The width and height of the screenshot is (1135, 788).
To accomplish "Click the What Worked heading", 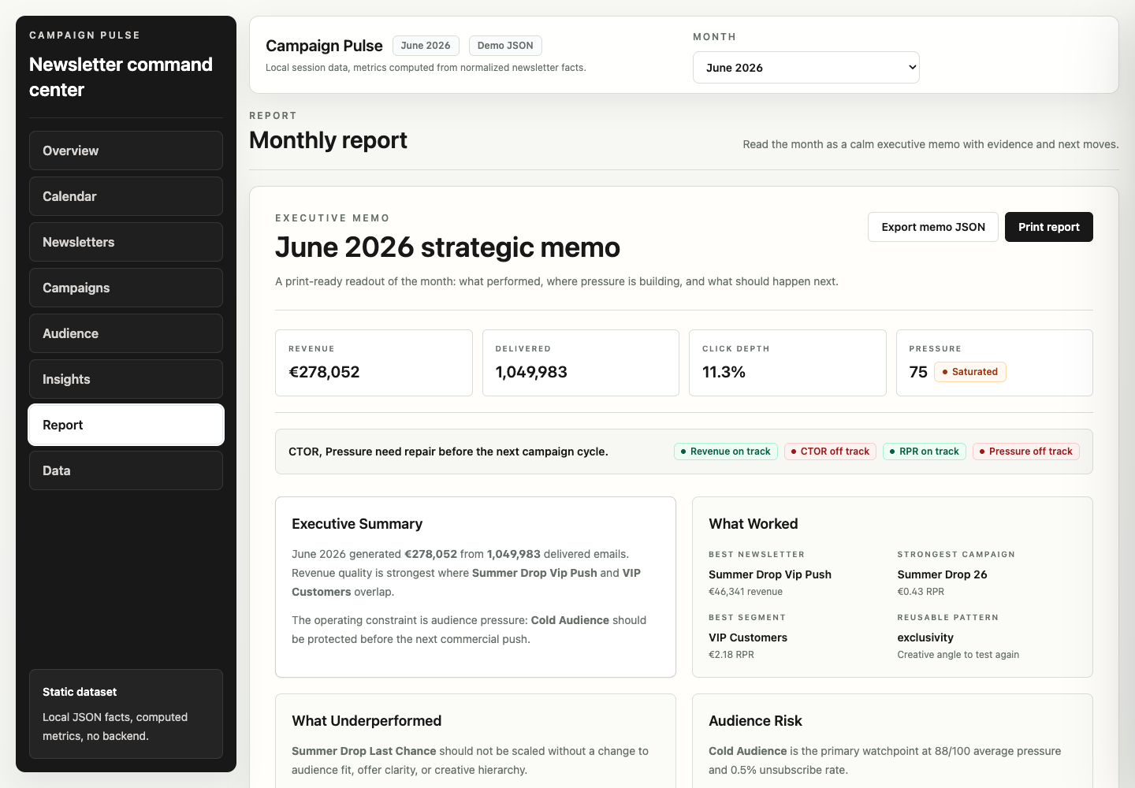I will (x=754, y=524).
